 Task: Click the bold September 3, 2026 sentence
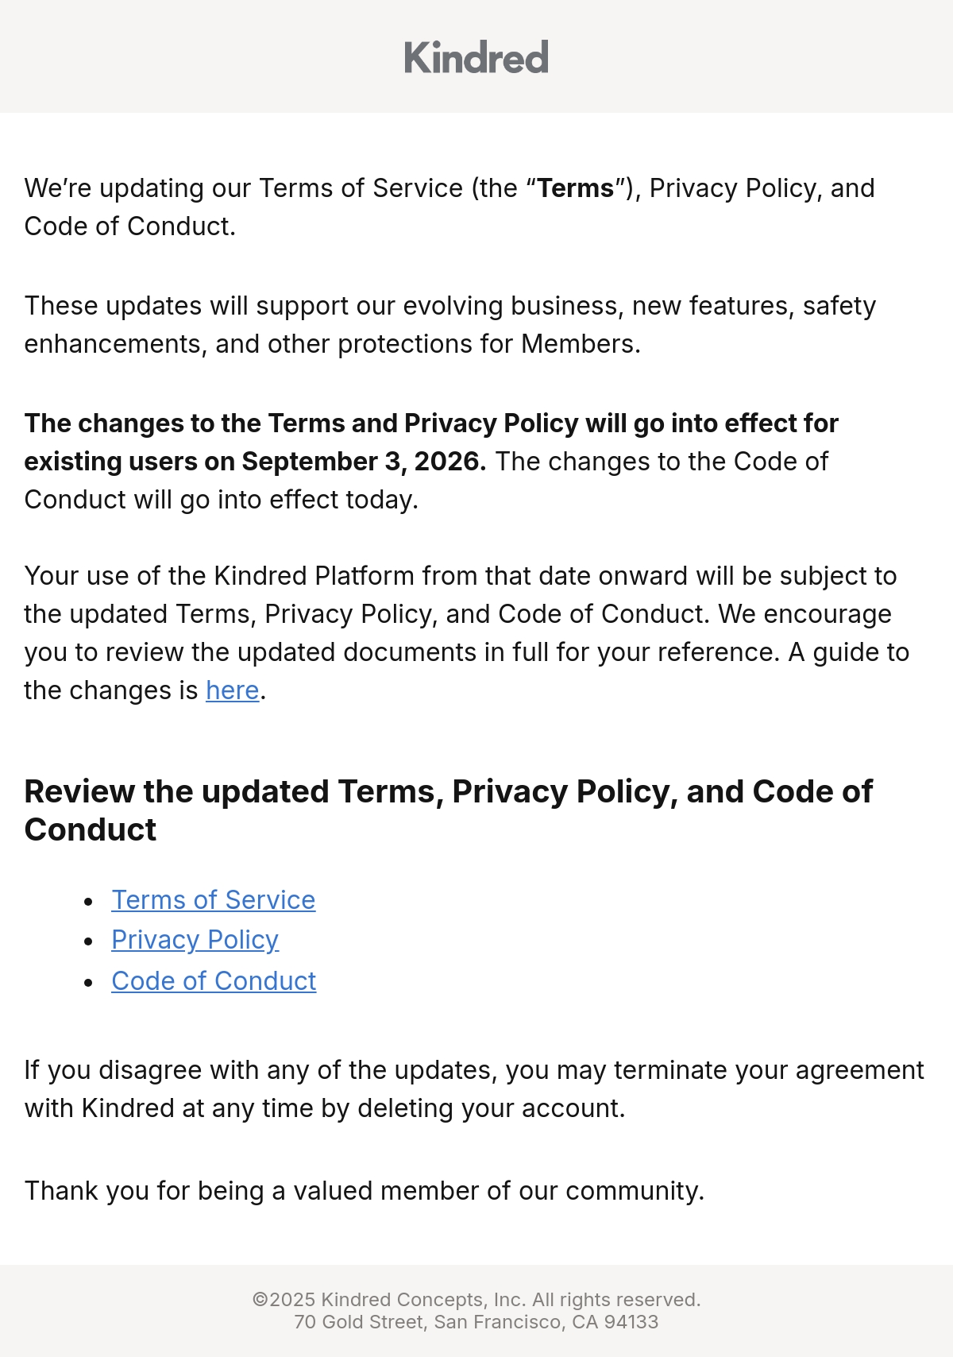431,443
